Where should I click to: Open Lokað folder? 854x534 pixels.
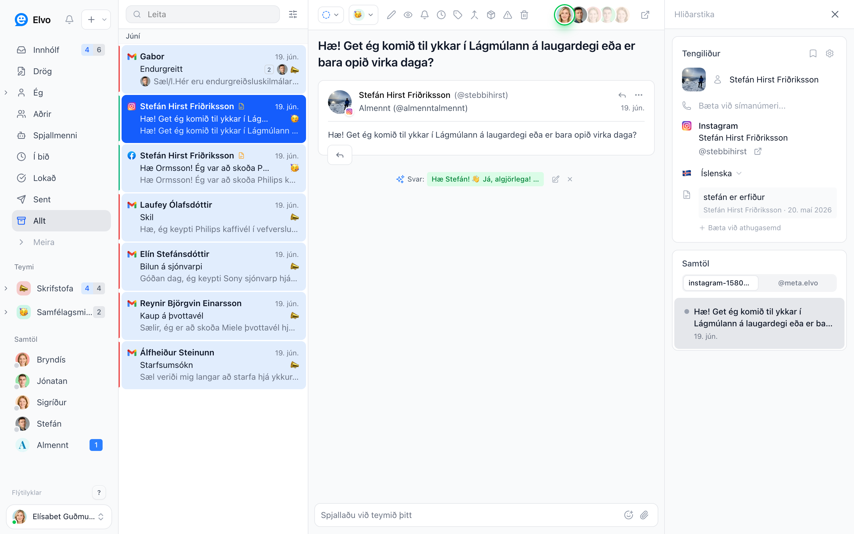(x=61, y=178)
